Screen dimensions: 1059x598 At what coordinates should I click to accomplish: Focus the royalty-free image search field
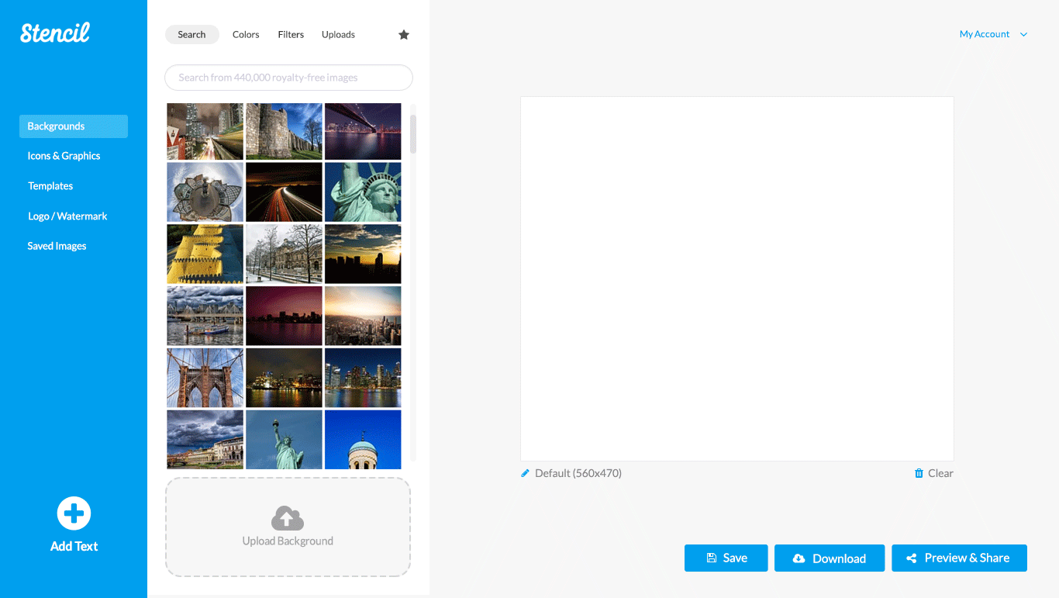coord(288,78)
